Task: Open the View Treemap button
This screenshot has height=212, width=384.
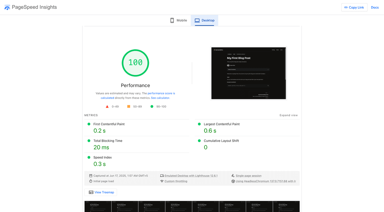Action: pyautogui.click(x=101, y=192)
